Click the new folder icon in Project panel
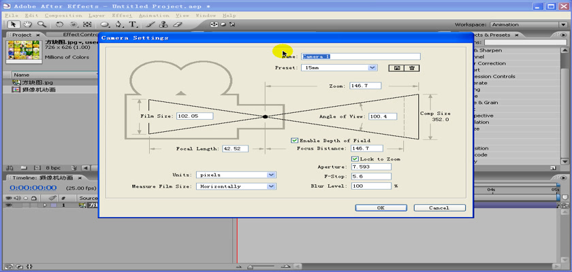Screen dimensions: 572x272 point(24,168)
